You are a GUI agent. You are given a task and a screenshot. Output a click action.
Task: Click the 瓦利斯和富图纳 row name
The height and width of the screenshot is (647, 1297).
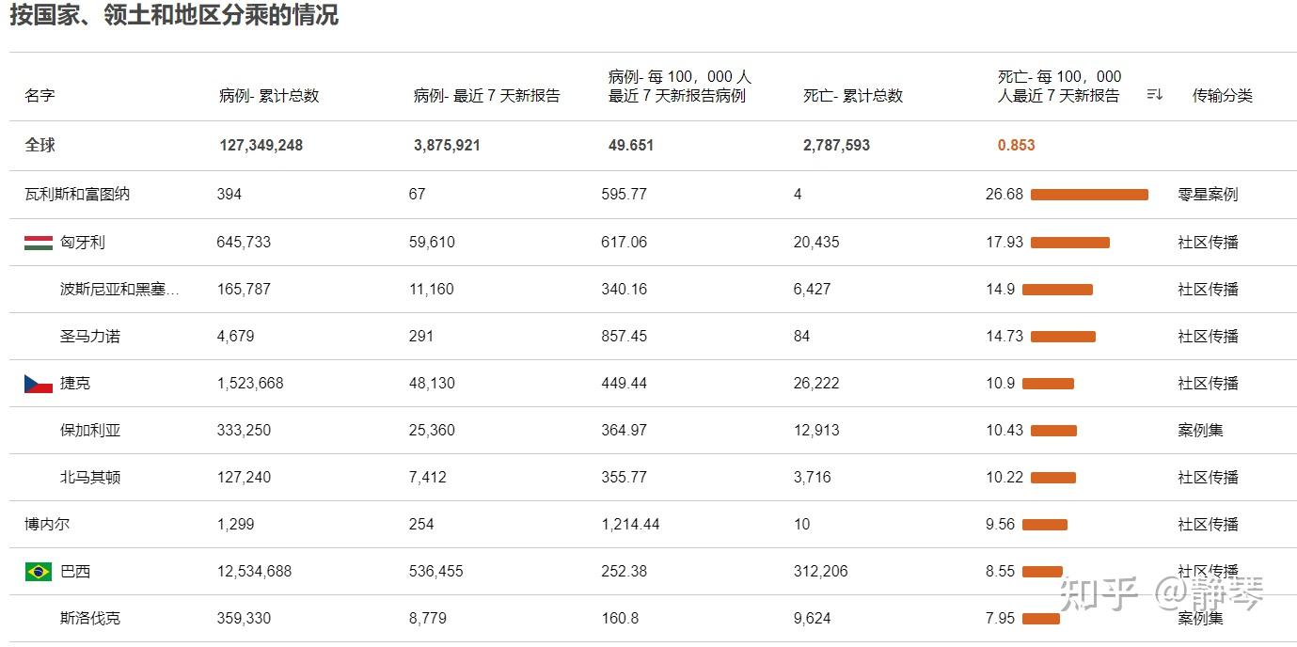pos(77,195)
